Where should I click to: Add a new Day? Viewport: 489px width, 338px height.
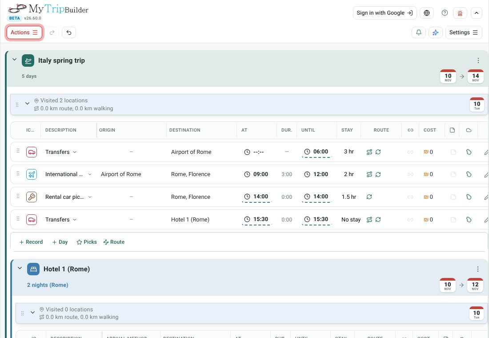pyautogui.click(x=60, y=242)
